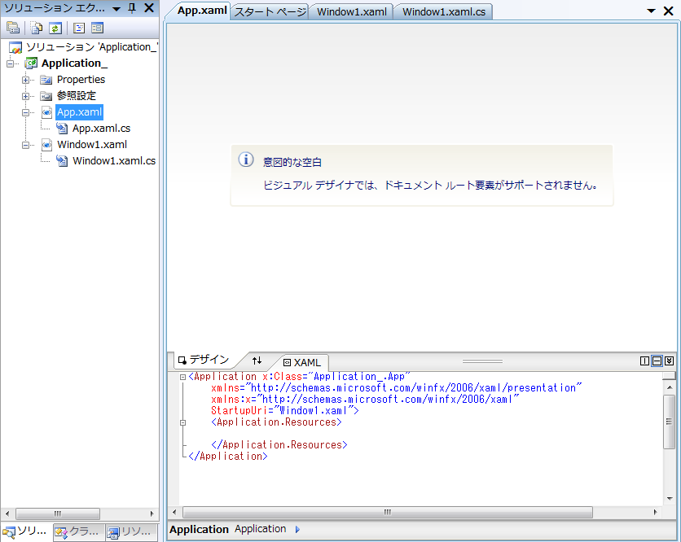The image size is (681, 542).
Task: Click the Refresh icon in Solution Explorer
Action: pos(55,28)
